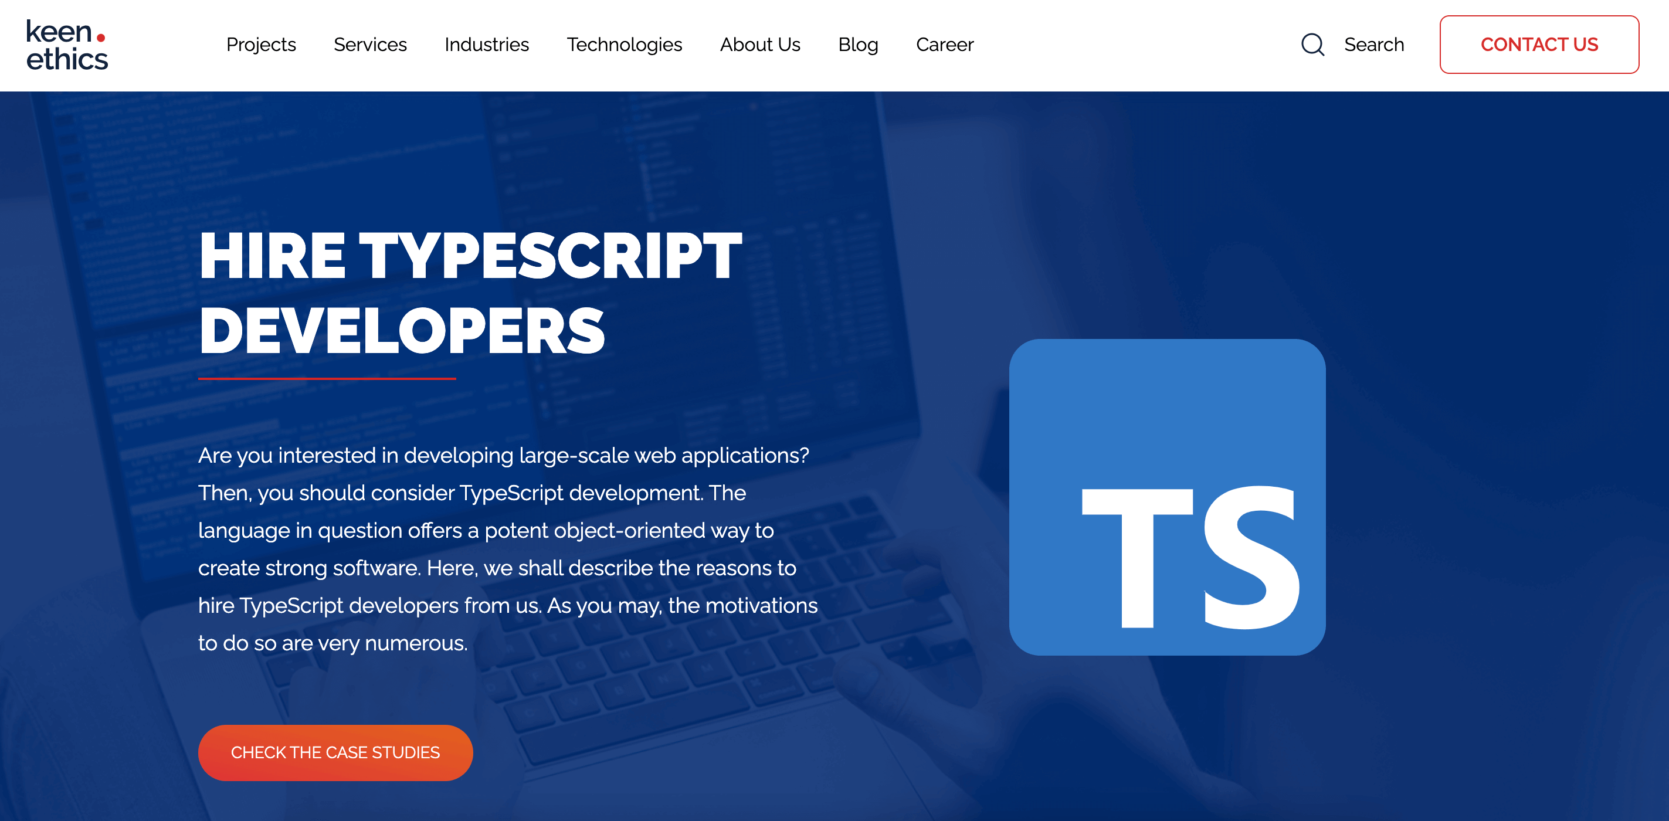Expand the Industries dropdown
The height and width of the screenshot is (821, 1669).
[486, 45]
